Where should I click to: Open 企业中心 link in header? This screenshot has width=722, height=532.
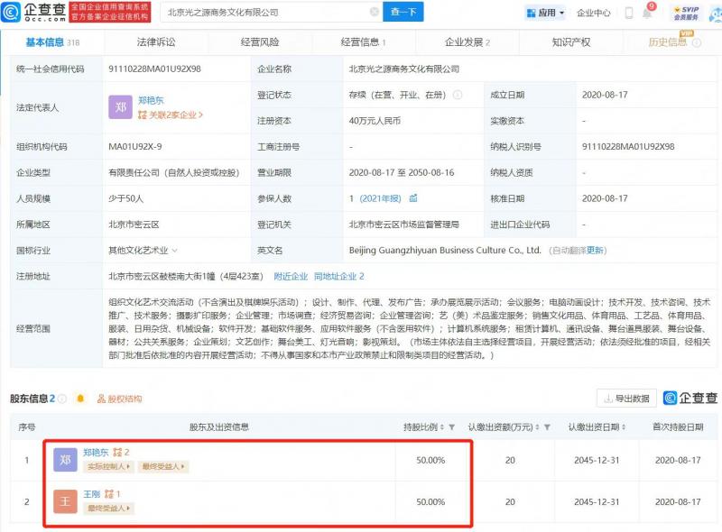point(594,13)
